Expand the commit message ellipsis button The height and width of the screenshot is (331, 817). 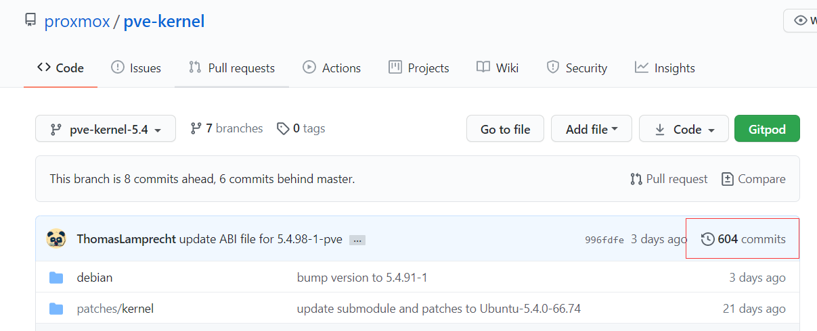pyautogui.click(x=357, y=240)
